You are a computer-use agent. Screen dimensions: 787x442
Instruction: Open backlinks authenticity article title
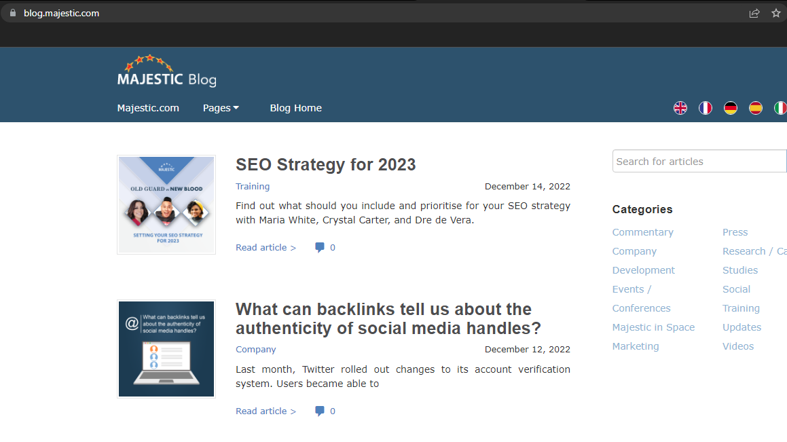[388, 318]
